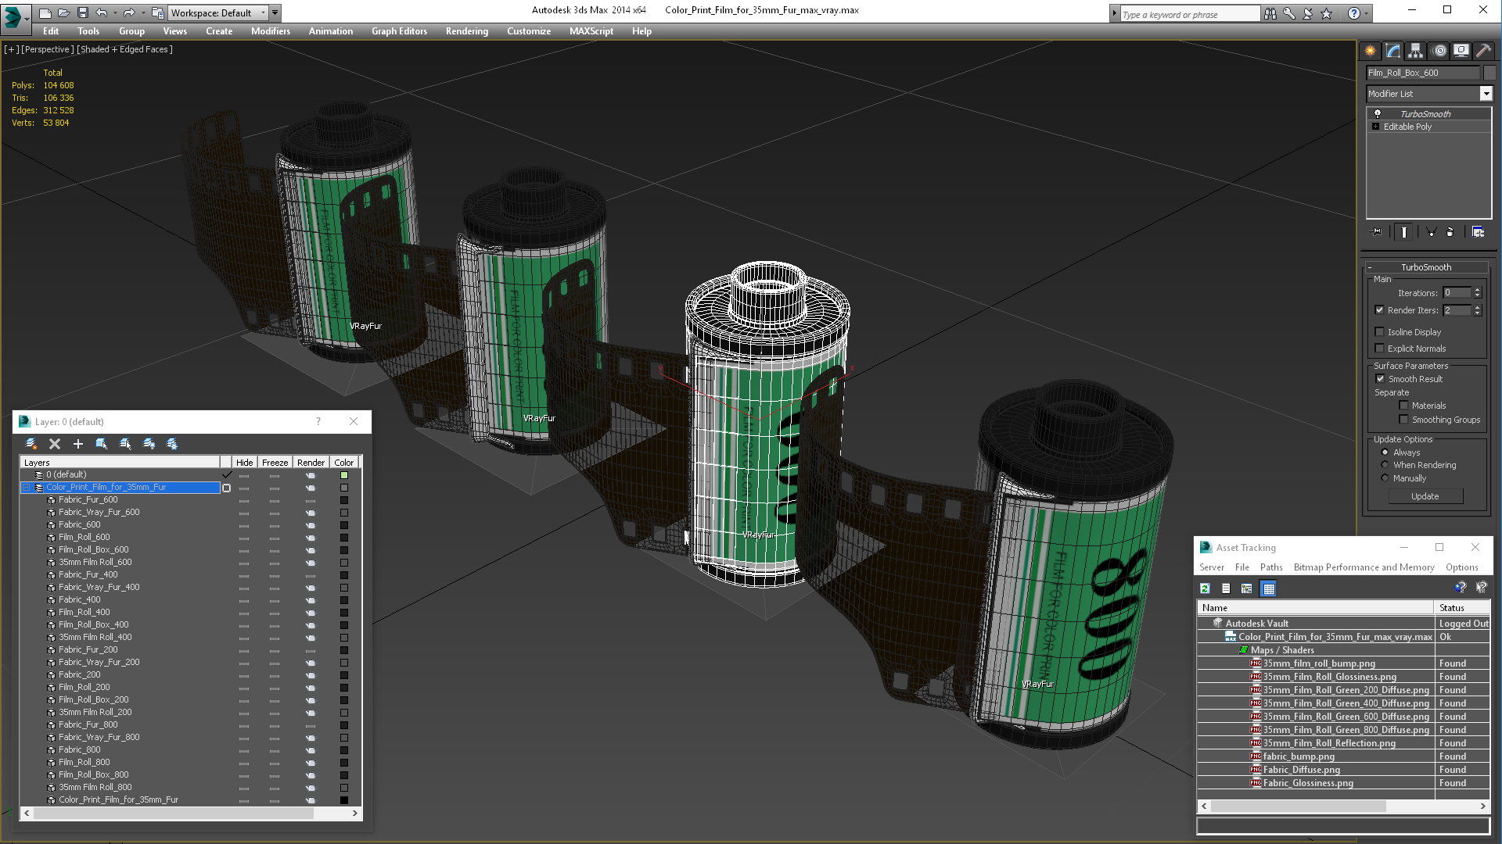
Task: Click the Status column header in Asset Tracking
Action: [1462, 608]
